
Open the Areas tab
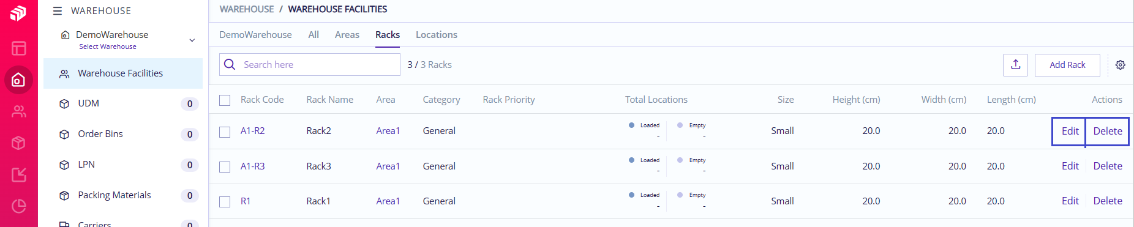point(347,35)
